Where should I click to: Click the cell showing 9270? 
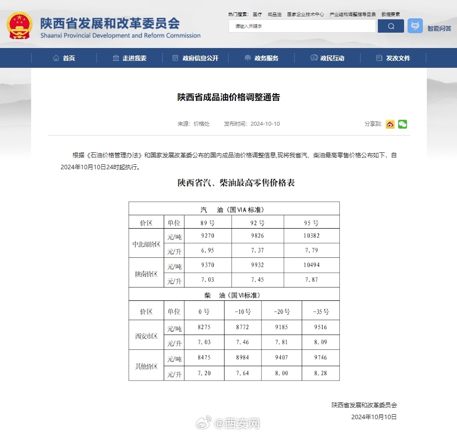tap(208, 236)
